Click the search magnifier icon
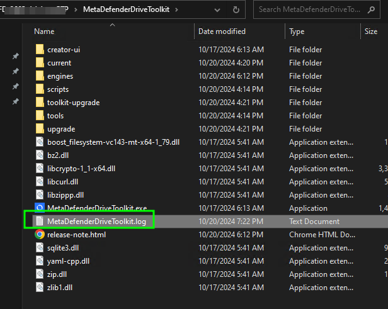 [371, 9]
